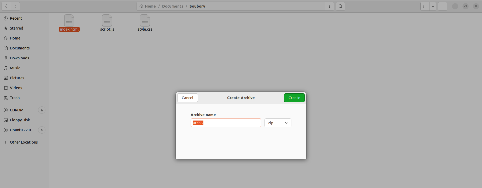Click the index.html file name label
The image size is (482, 188).
[69, 29]
